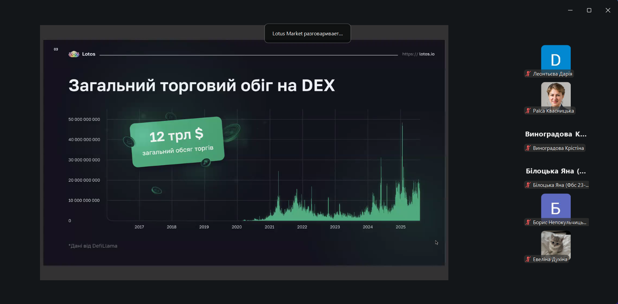
Task: Click the muted mic icon beside Леонтьєва Дарія
Action: click(x=528, y=74)
